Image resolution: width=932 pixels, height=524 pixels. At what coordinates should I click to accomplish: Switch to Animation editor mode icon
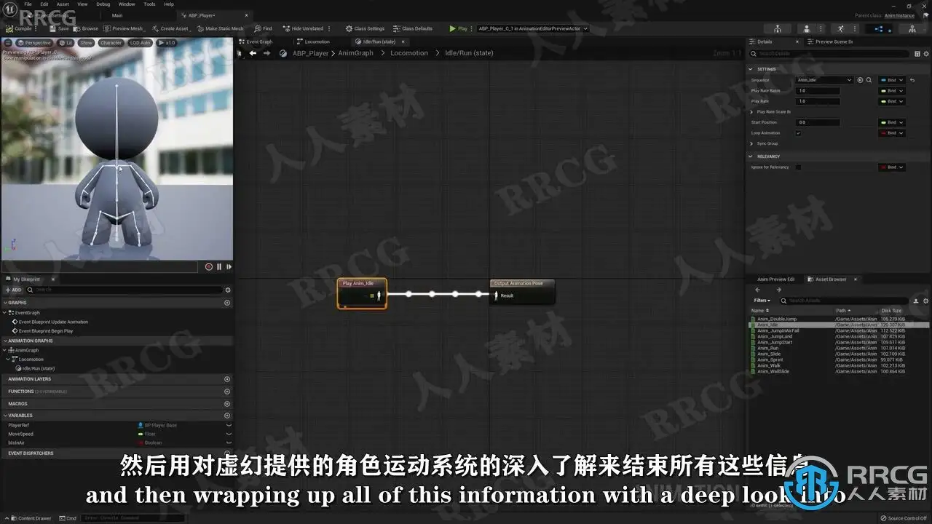[841, 29]
